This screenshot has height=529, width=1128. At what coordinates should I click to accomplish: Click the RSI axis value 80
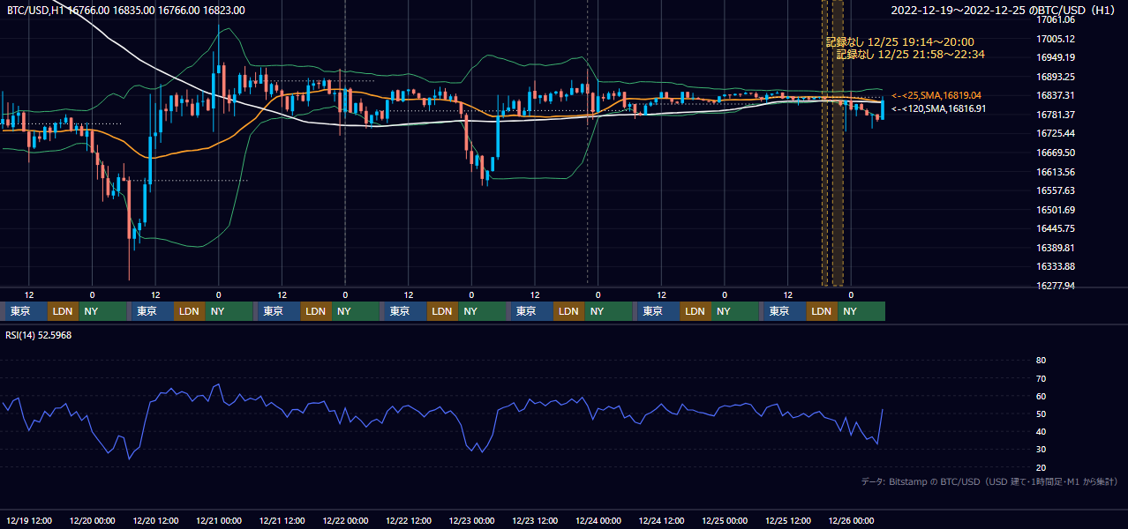click(x=1041, y=361)
